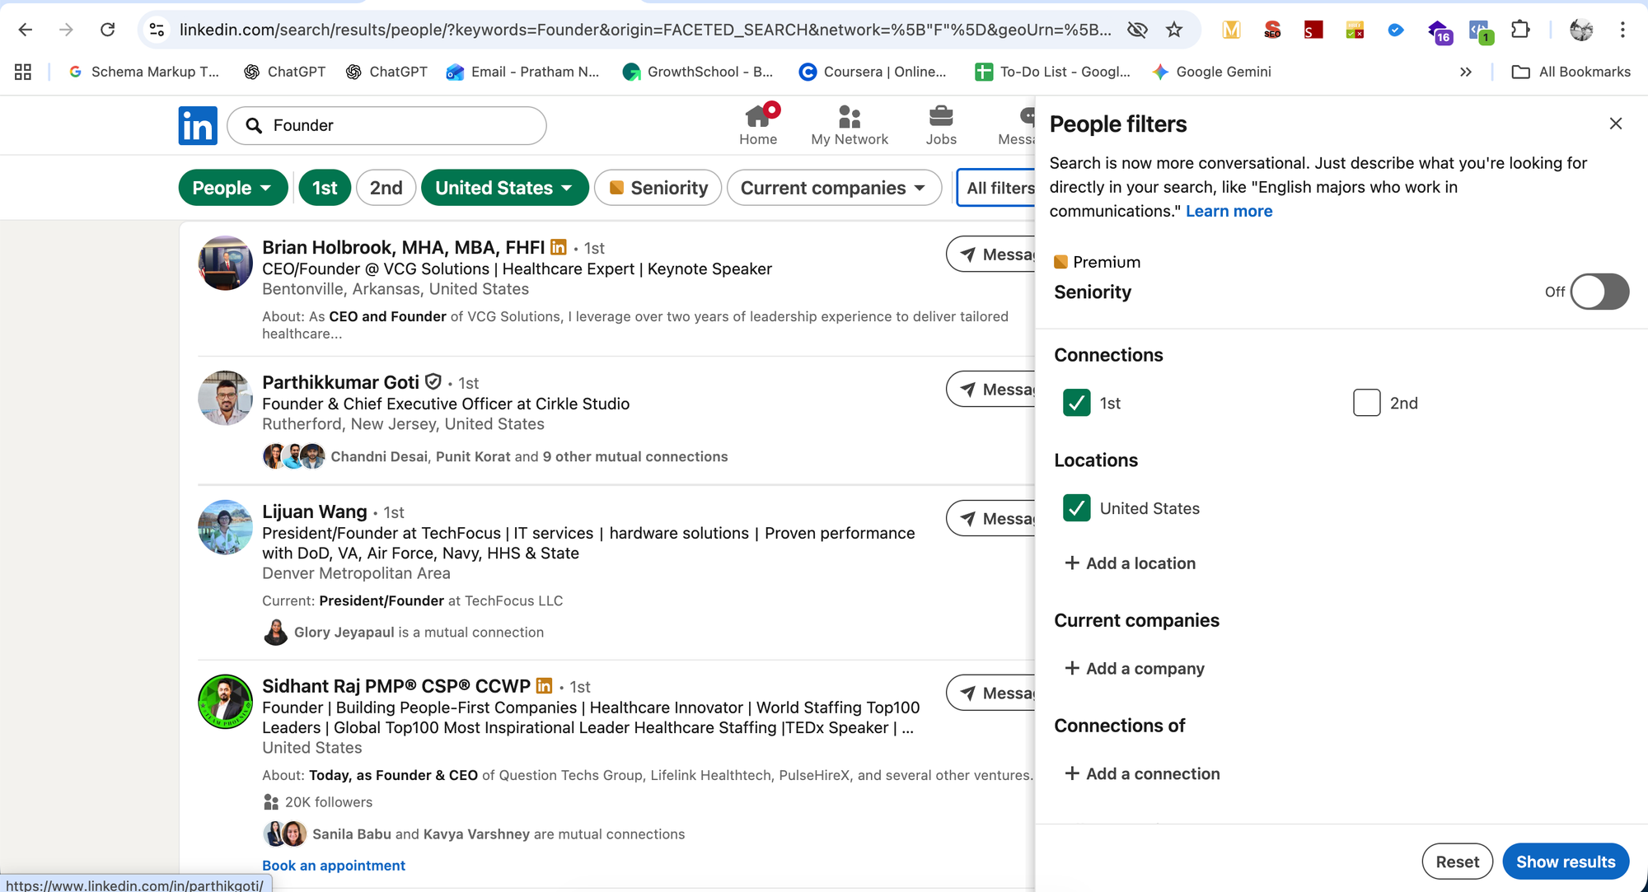1648x892 pixels.
Task: Expand the Current companies dropdown
Action: click(x=833, y=188)
